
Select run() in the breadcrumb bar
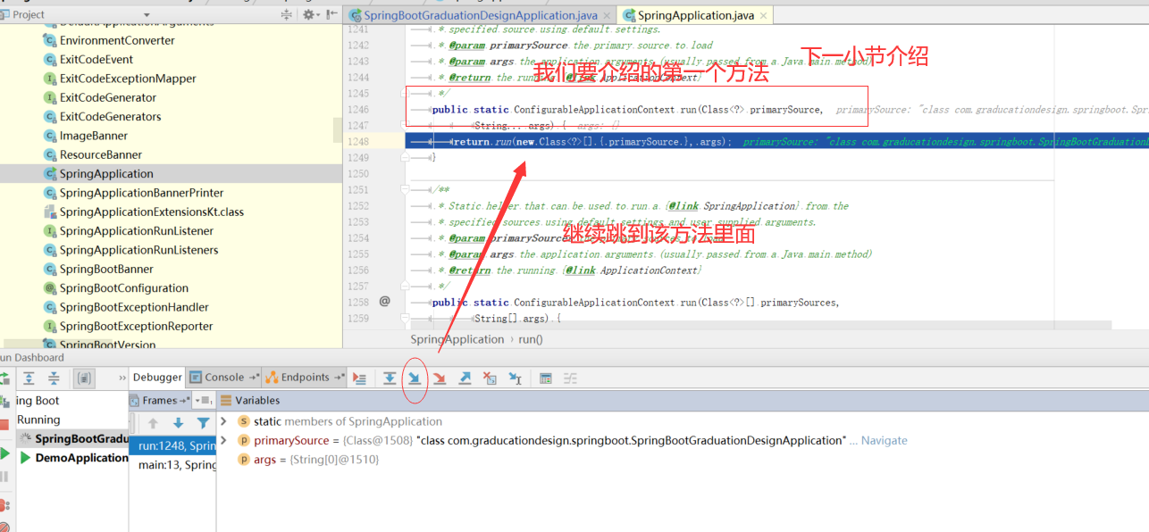[x=531, y=339]
